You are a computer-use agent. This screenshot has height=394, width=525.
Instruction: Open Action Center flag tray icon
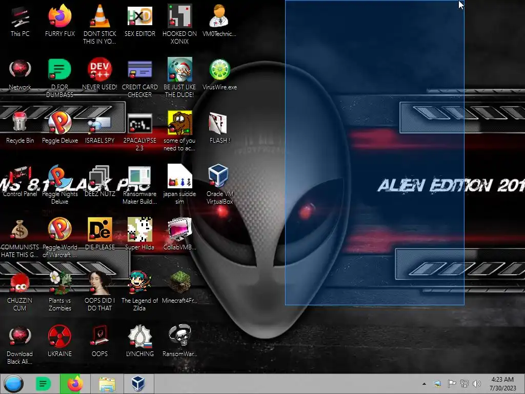tap(452, 384)
